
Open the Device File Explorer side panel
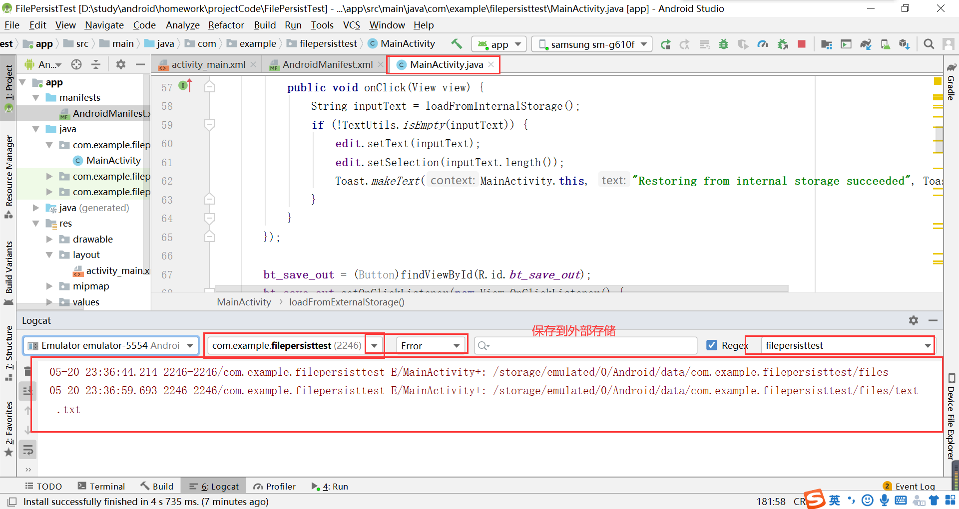coord(951,417)
